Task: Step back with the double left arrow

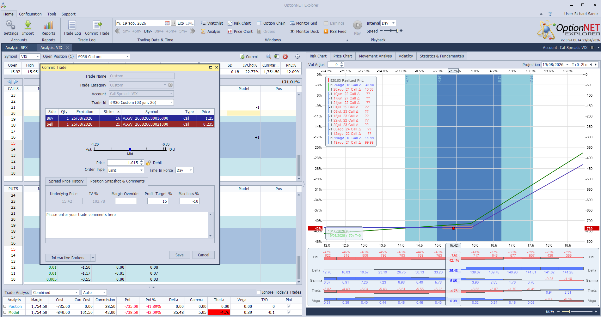Action: pyautogui.click(x=117, y=31)
